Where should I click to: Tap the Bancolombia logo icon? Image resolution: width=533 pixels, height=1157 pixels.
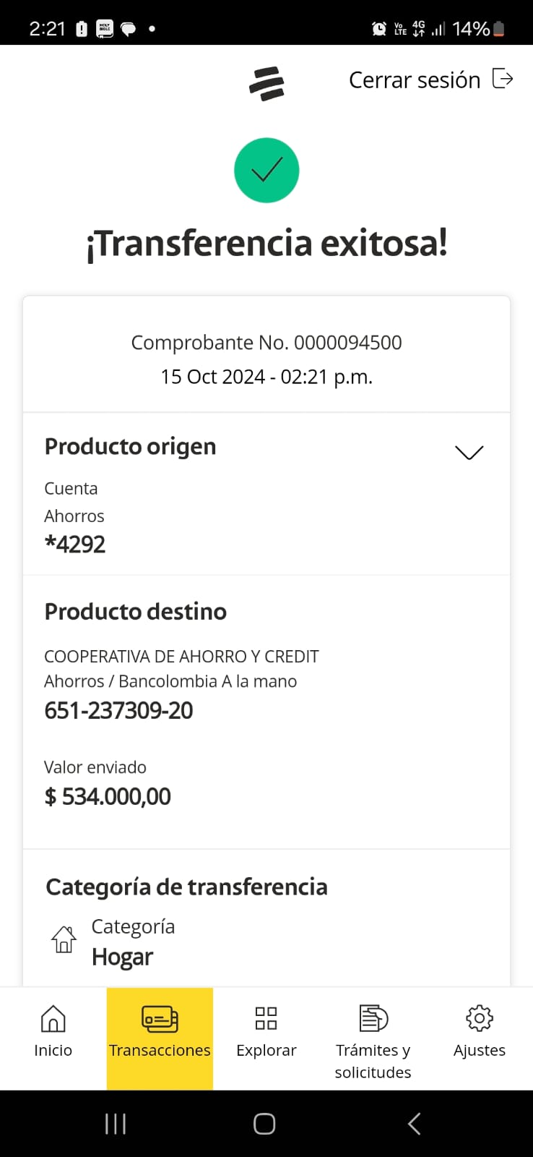point(266,83)
